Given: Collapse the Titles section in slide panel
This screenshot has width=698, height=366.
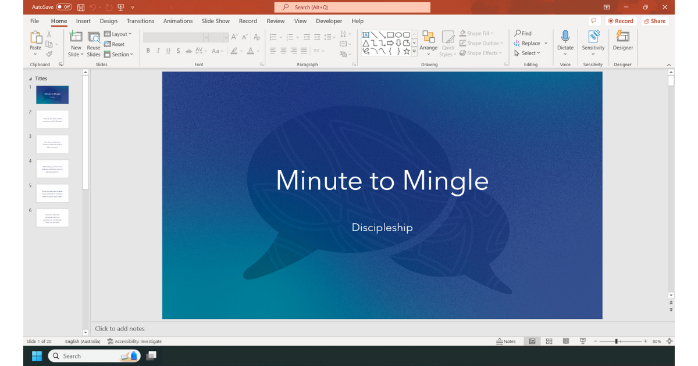Looking at the screenshot, I should 30,78.
